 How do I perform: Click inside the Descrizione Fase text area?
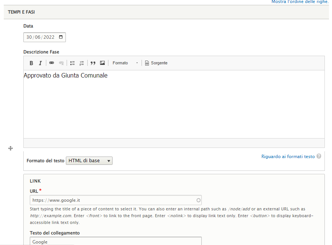(174, 105)
